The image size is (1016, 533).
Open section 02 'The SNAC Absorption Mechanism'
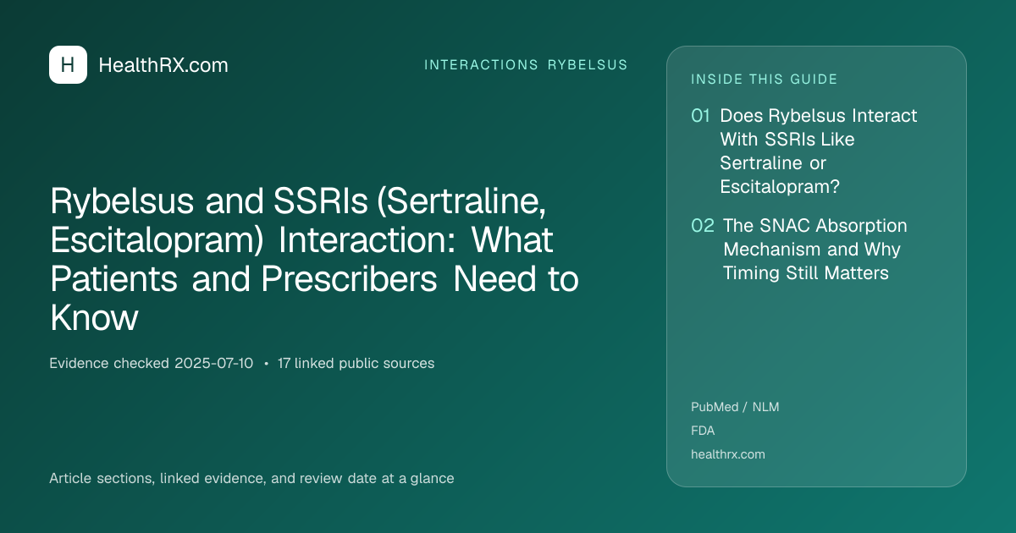814,250
